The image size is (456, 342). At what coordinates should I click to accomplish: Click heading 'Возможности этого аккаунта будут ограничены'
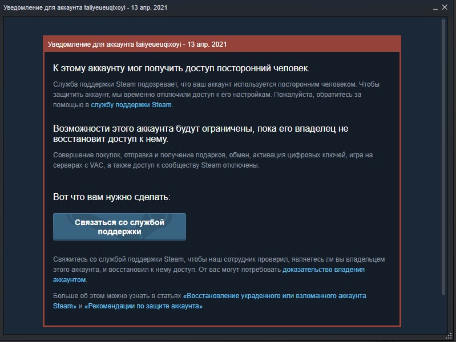point(201,133)
